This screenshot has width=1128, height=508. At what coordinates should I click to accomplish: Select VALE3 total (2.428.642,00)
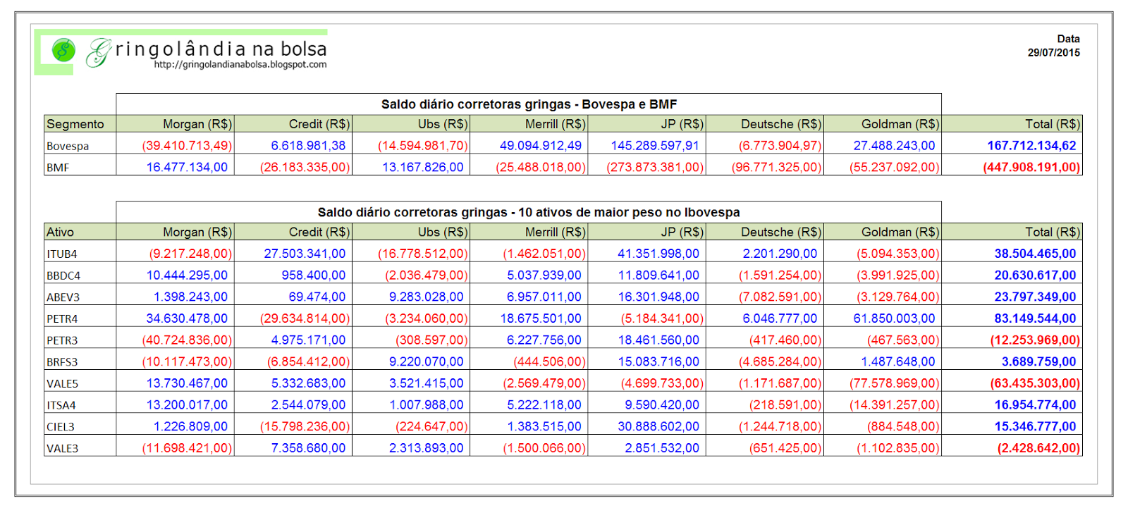tap(1038, 448)
